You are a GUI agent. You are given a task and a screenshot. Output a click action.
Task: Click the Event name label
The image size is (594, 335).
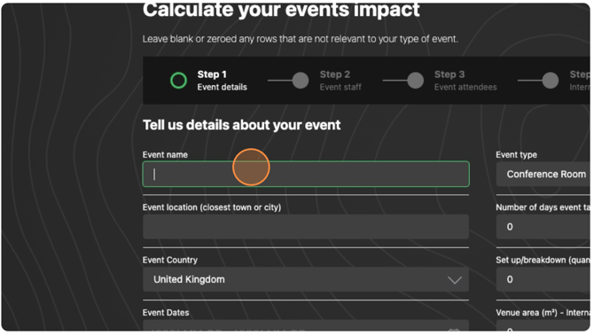tap(165, 155)
